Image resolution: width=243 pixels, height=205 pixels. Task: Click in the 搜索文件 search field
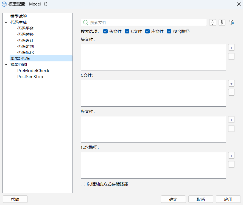pos(147,22)
